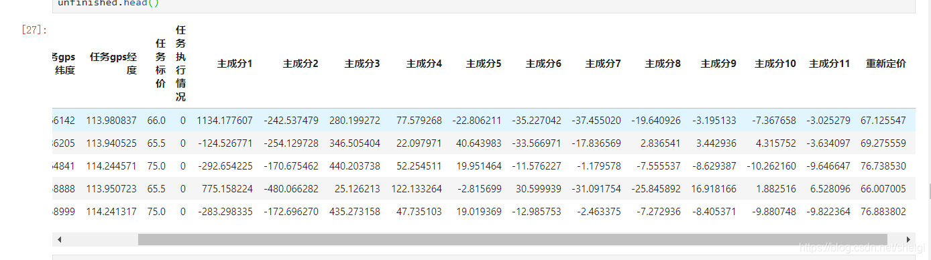Click the 任务标价 column header

pos(160,64)
